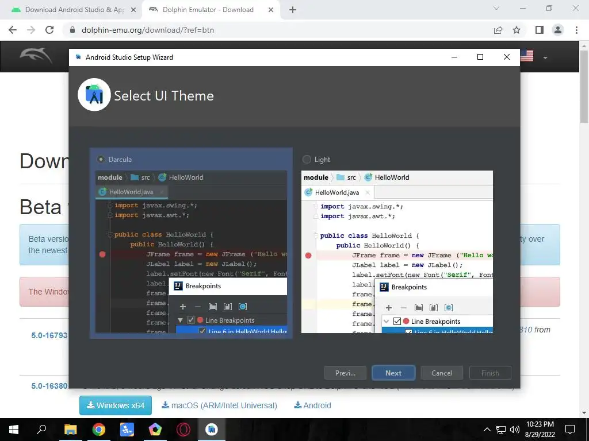
Task: Open the Windows Start menu
Action: (x=14, y=430)
